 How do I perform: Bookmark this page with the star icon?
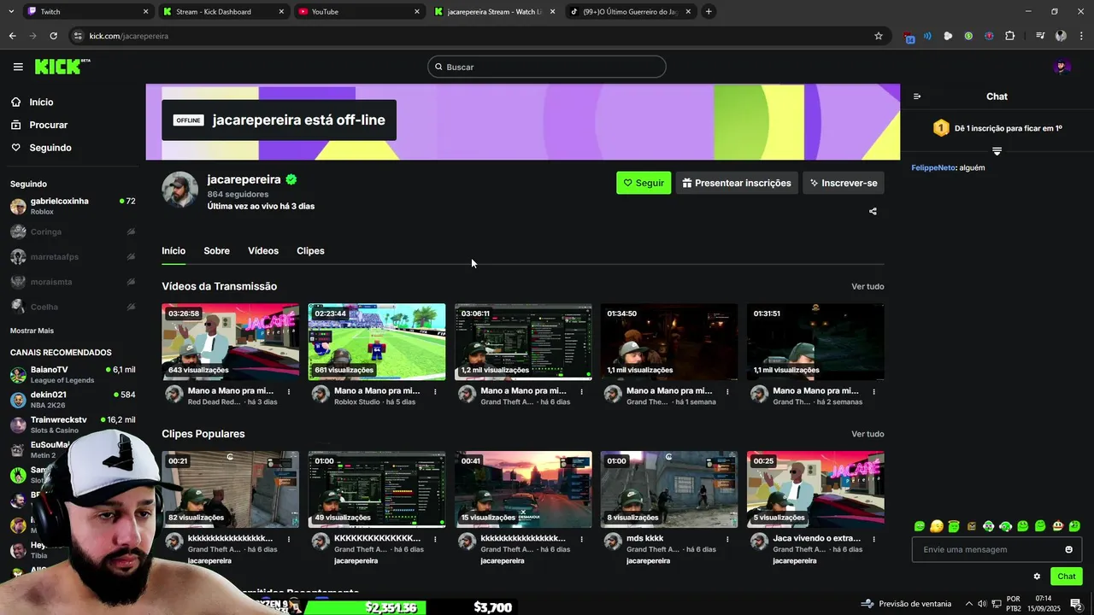point(878,36)
